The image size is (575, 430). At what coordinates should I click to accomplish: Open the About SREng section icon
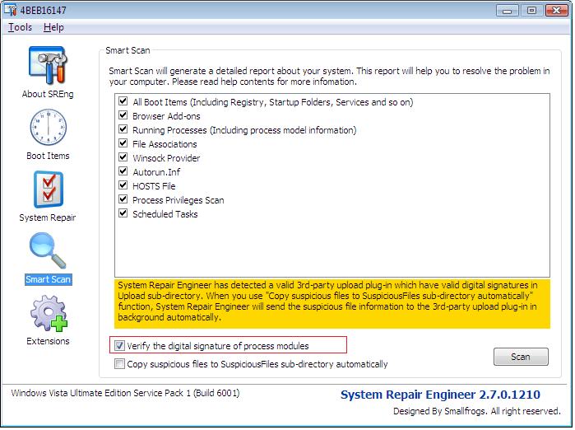tap(48, 65)
